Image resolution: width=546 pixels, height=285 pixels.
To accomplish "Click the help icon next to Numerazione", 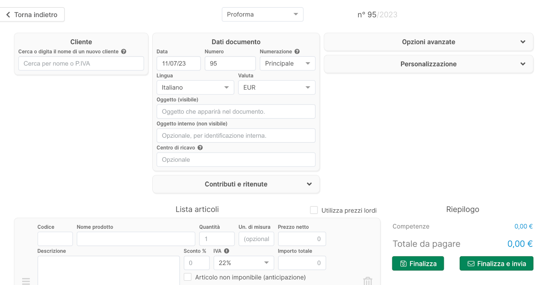I will [297, 51].
